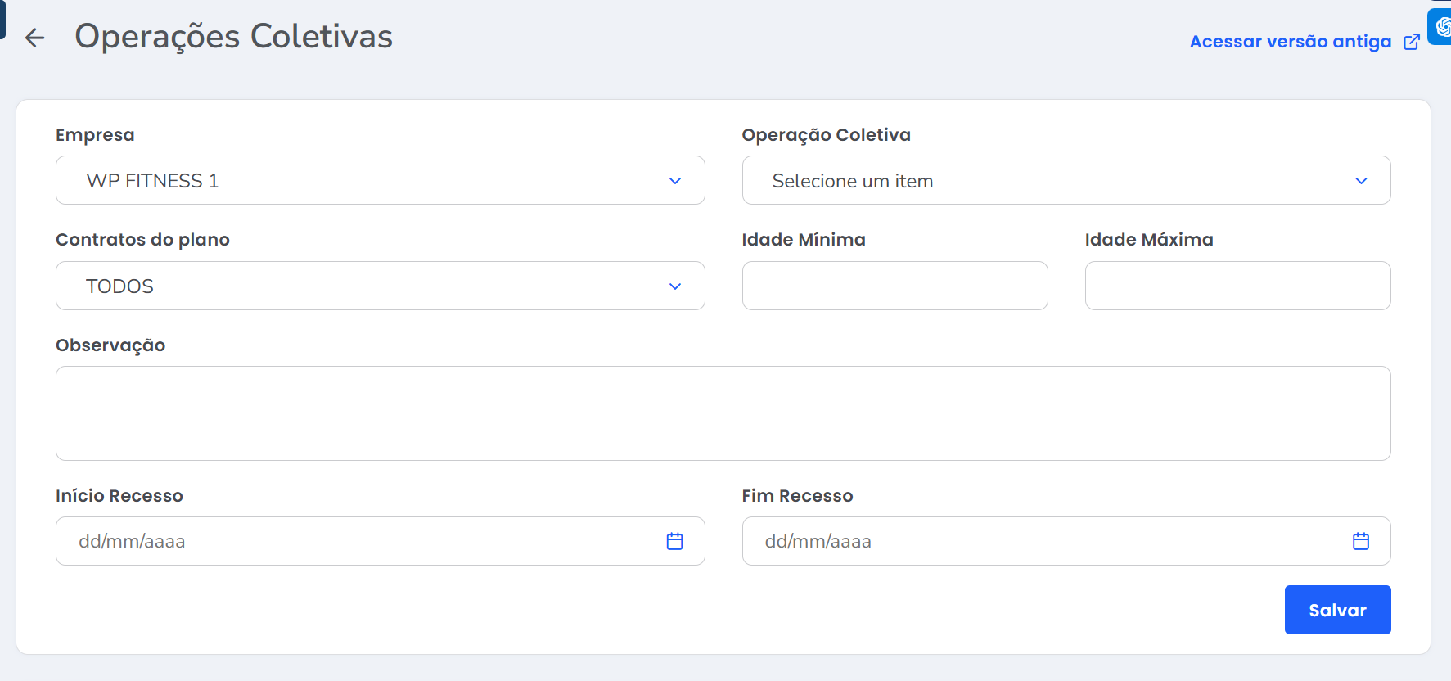The image size is (1451, 681).
Task: Click the back arrow beside Operações Coletivas
Action: pos(34,38)
